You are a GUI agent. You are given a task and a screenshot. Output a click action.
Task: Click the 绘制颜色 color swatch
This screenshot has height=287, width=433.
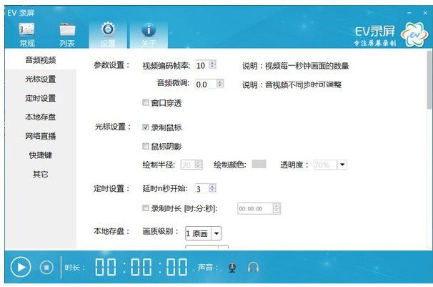[x=259, y=164]
